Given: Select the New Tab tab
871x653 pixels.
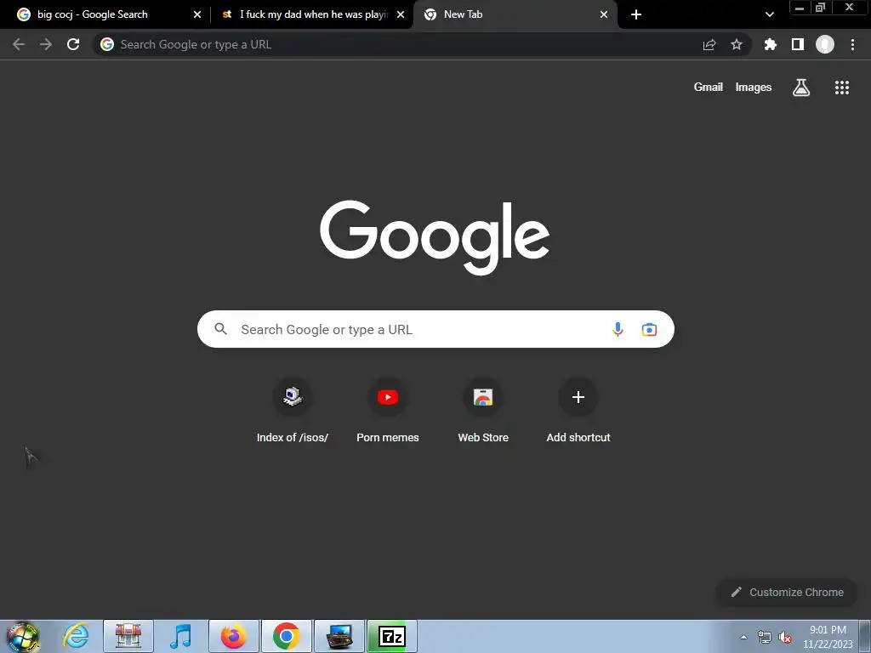Looking at the screenshot, I should (515, 14).
